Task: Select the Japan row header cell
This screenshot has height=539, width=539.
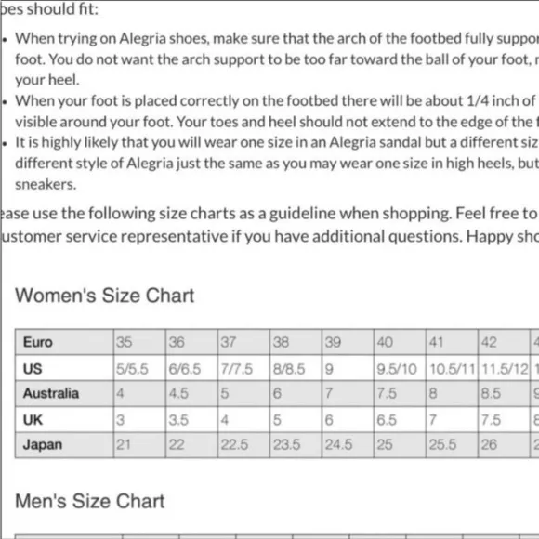Action: point(64,445)
